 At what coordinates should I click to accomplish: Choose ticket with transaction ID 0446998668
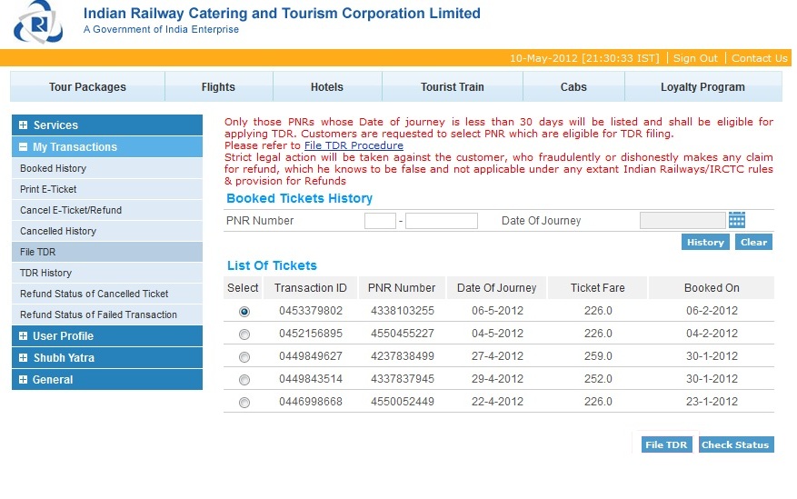tap(244, 403)
